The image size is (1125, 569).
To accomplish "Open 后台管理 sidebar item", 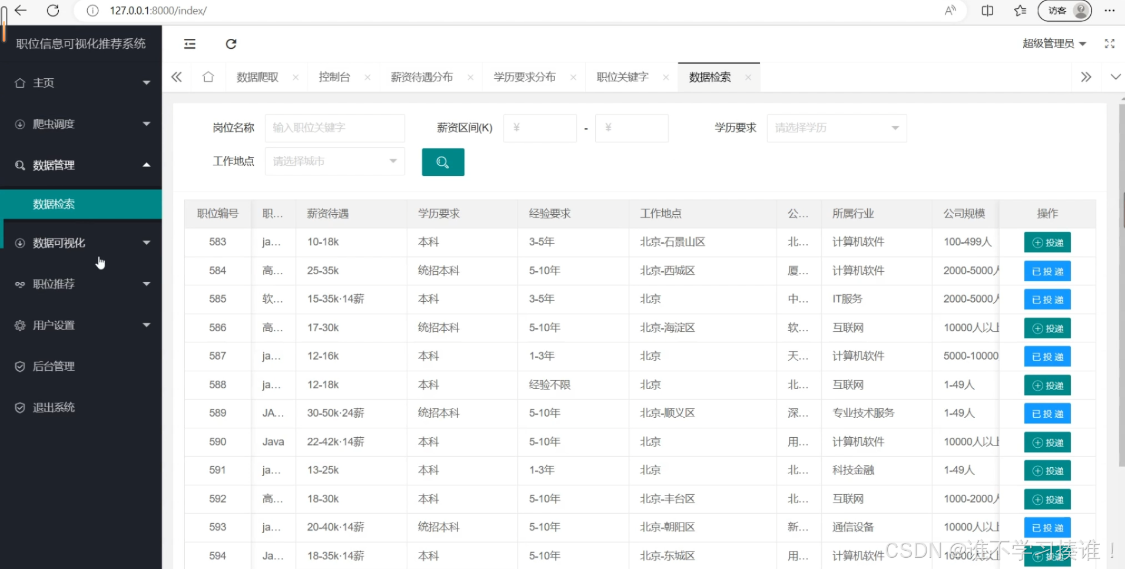I will [x=81, y=367].
